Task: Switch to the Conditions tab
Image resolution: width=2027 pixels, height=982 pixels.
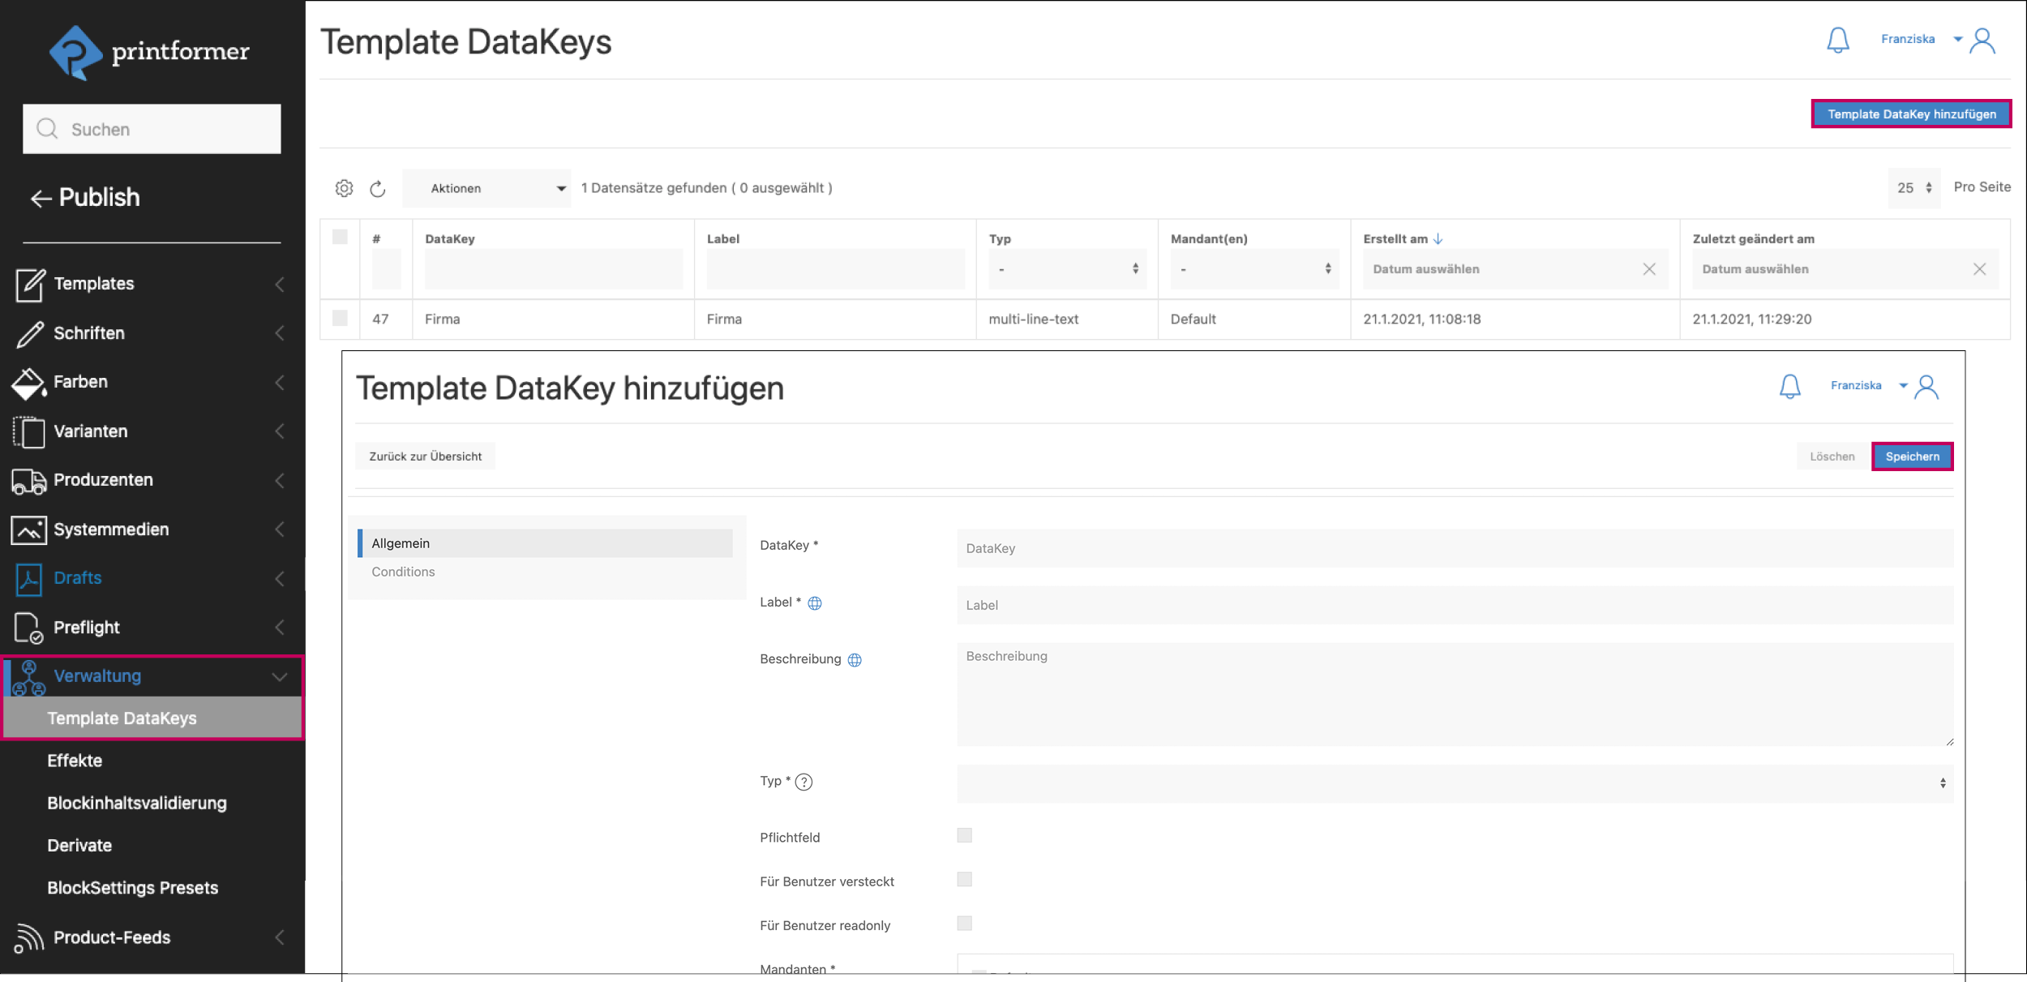Action: click(403, 571)
